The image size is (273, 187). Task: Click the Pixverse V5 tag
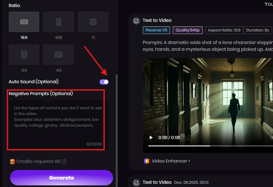point(157,30)
